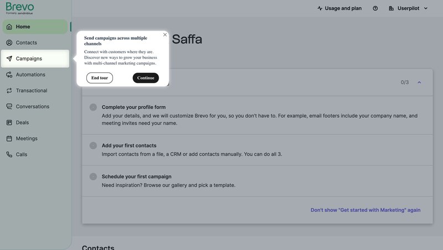Open Usage and plan menu

pyautogui.click(x=339, y=8)
